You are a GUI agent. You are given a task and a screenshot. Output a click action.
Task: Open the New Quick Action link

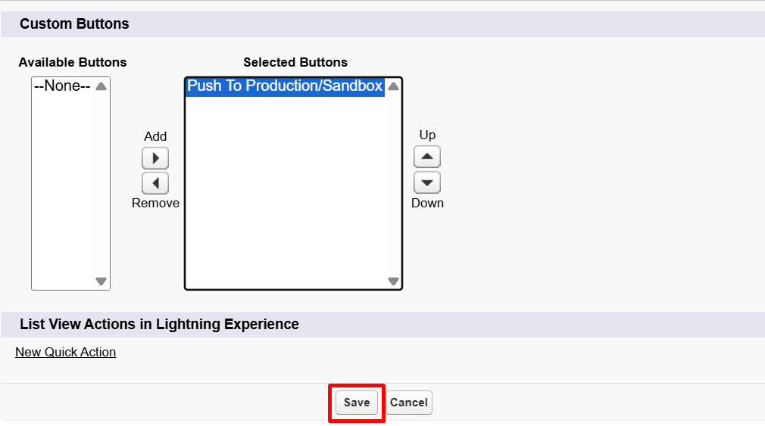point(66,352)
